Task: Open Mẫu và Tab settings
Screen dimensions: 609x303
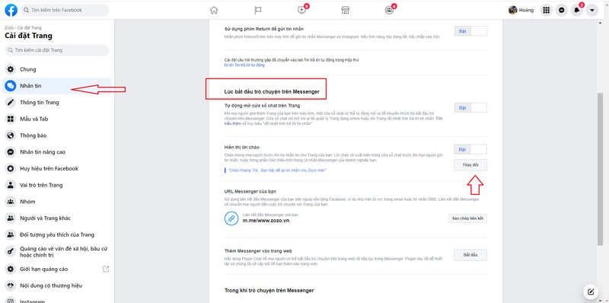Action: [56, 119]
